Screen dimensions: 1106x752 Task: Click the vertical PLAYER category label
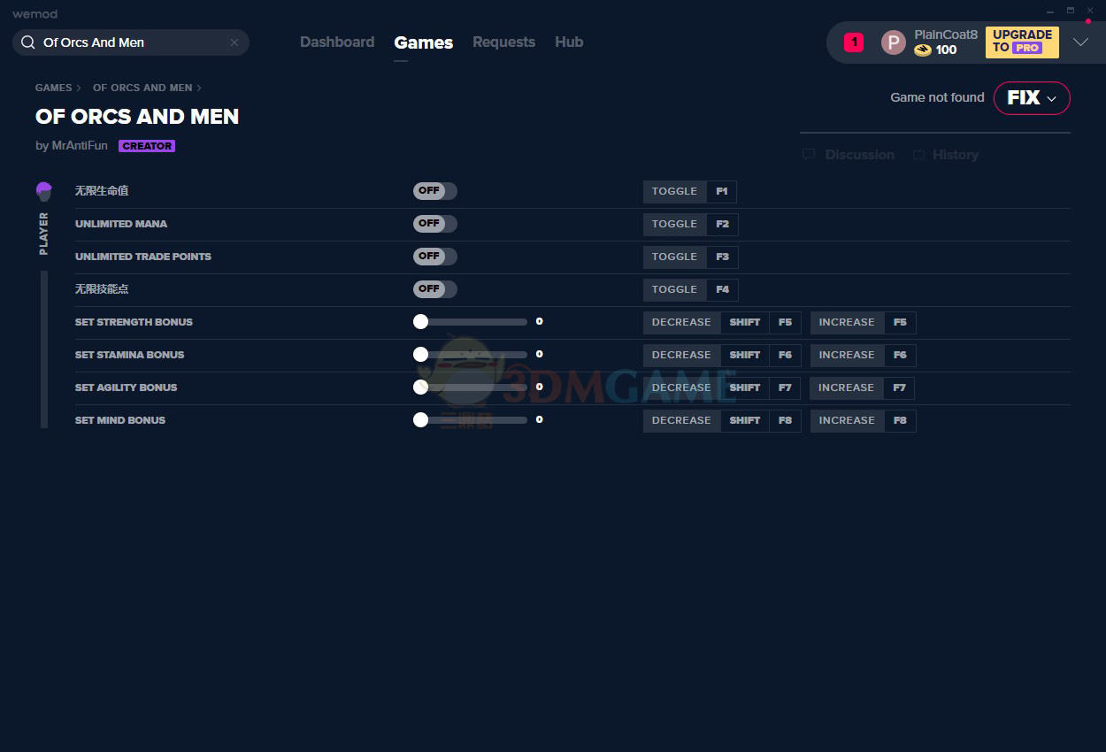44,234
